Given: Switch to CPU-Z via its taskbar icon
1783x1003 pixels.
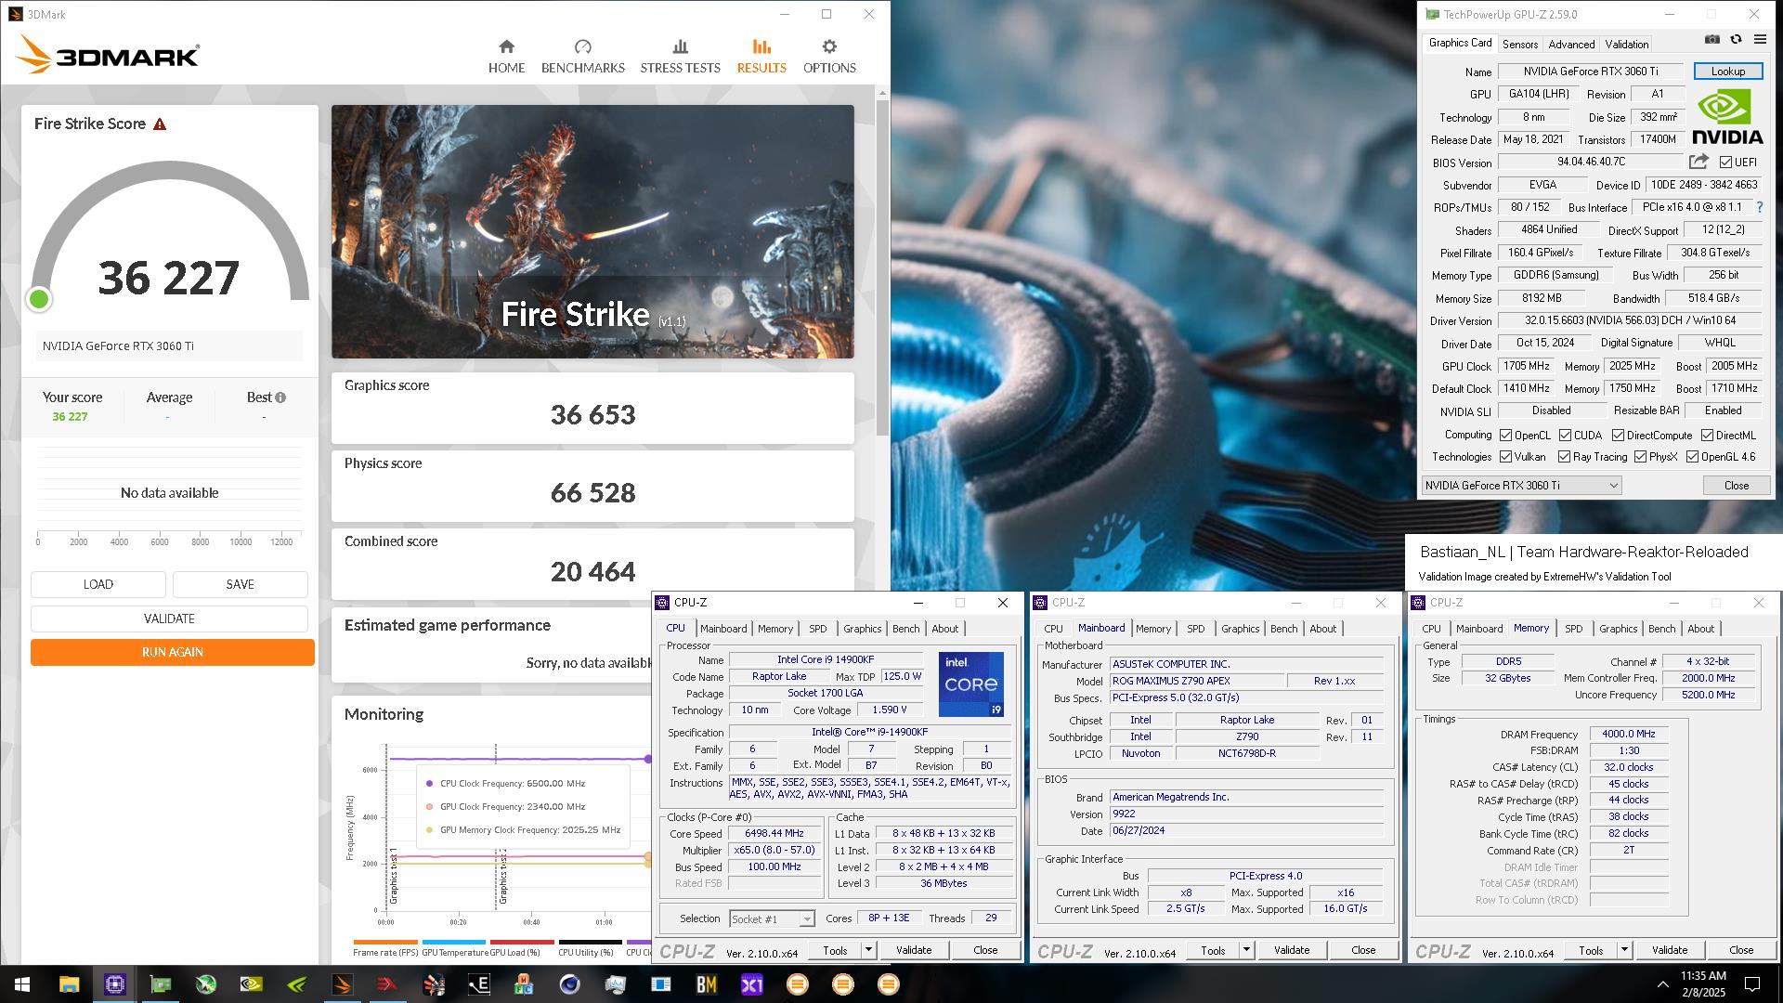Looking at the screenshot, I should tap(115, 984).
